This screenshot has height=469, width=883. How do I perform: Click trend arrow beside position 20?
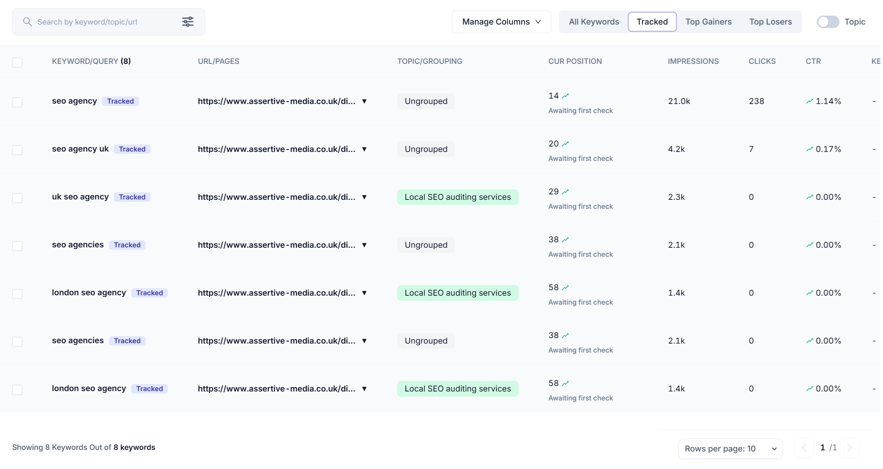pyautogui.click(x=565, y=144)
